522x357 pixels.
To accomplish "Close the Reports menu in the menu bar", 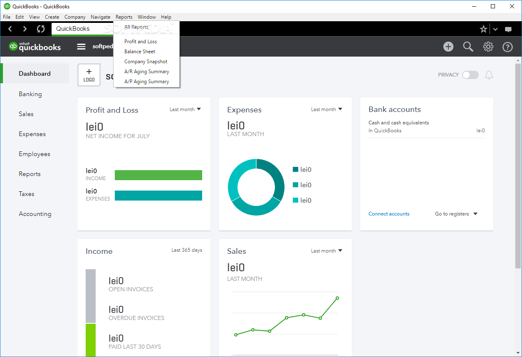I will 124,17.
